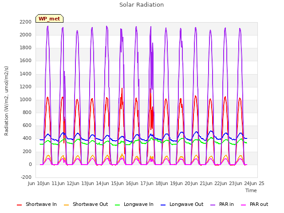Click the Shortwave Out legend label

(90, 204)
